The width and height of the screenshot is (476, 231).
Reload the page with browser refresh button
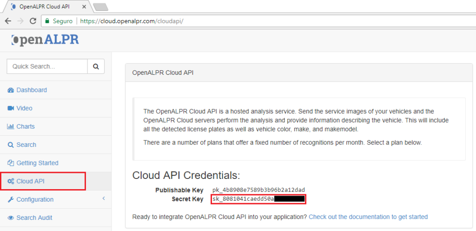pos(33,21)
